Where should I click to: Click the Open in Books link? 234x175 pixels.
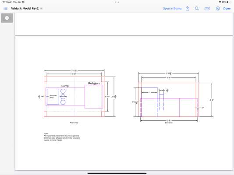point(172,8)
